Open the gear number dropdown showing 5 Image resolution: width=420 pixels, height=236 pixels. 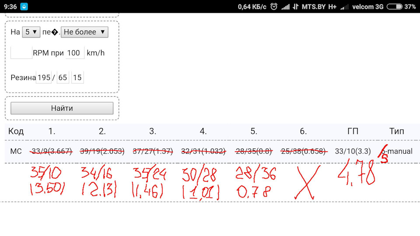[x=31, y=32]
